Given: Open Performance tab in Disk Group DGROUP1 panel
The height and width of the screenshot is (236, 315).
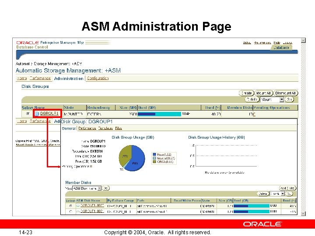Looking at the screenshot, I should pos(87,128).
